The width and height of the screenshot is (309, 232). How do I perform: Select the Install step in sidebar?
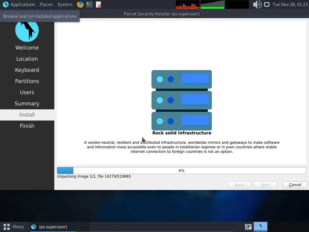coord(27,114)
